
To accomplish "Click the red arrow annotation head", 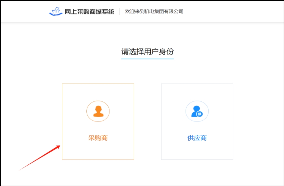I will click(59, 147).
